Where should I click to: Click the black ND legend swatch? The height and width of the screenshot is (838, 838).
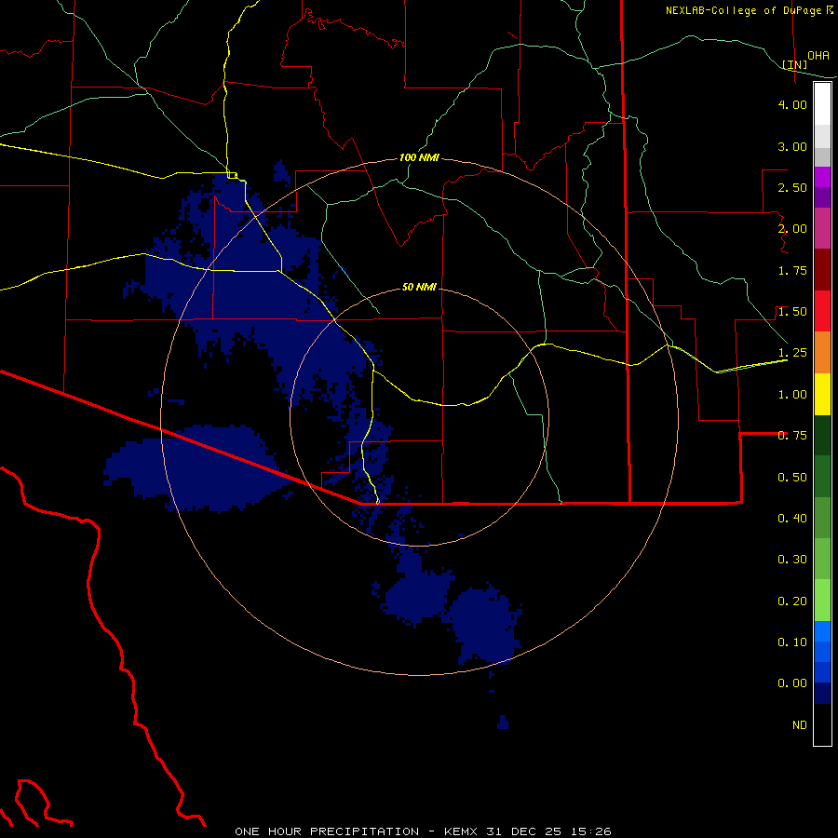822,724
